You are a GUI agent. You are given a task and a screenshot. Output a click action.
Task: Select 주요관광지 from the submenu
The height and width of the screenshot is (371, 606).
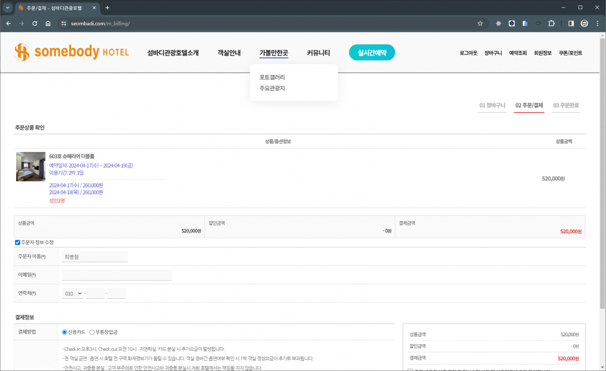pyautogui.click(x=272, y=88)
